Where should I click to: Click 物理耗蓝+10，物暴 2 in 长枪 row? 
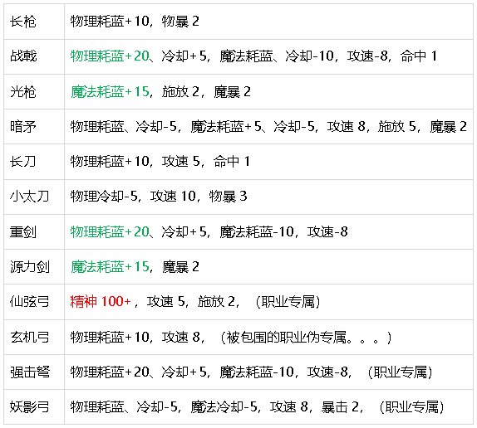click(x=135, y=22)
